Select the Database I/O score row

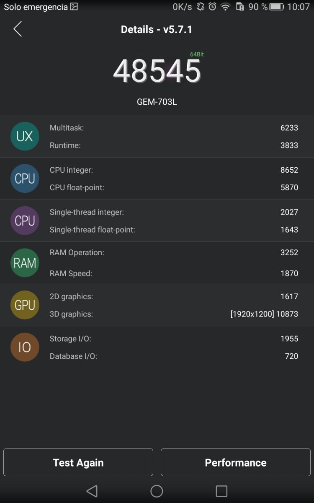tap(174, 356)
